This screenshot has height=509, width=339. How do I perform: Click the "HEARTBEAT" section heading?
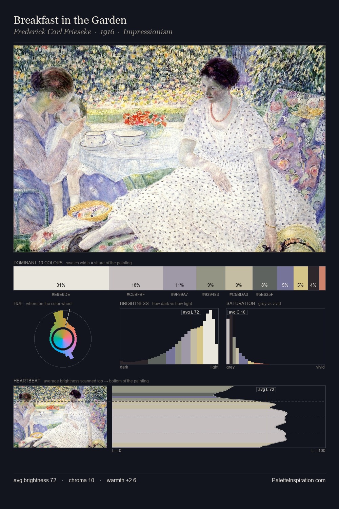pyautogui.click(x=27, y=381)
